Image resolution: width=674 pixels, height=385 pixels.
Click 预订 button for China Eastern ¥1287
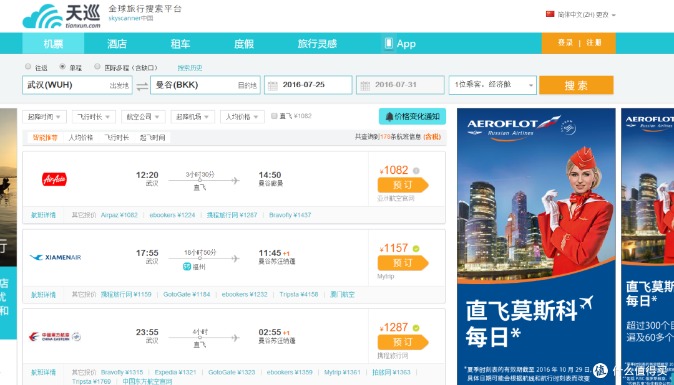pyautogui.click(x=403, y=342)
